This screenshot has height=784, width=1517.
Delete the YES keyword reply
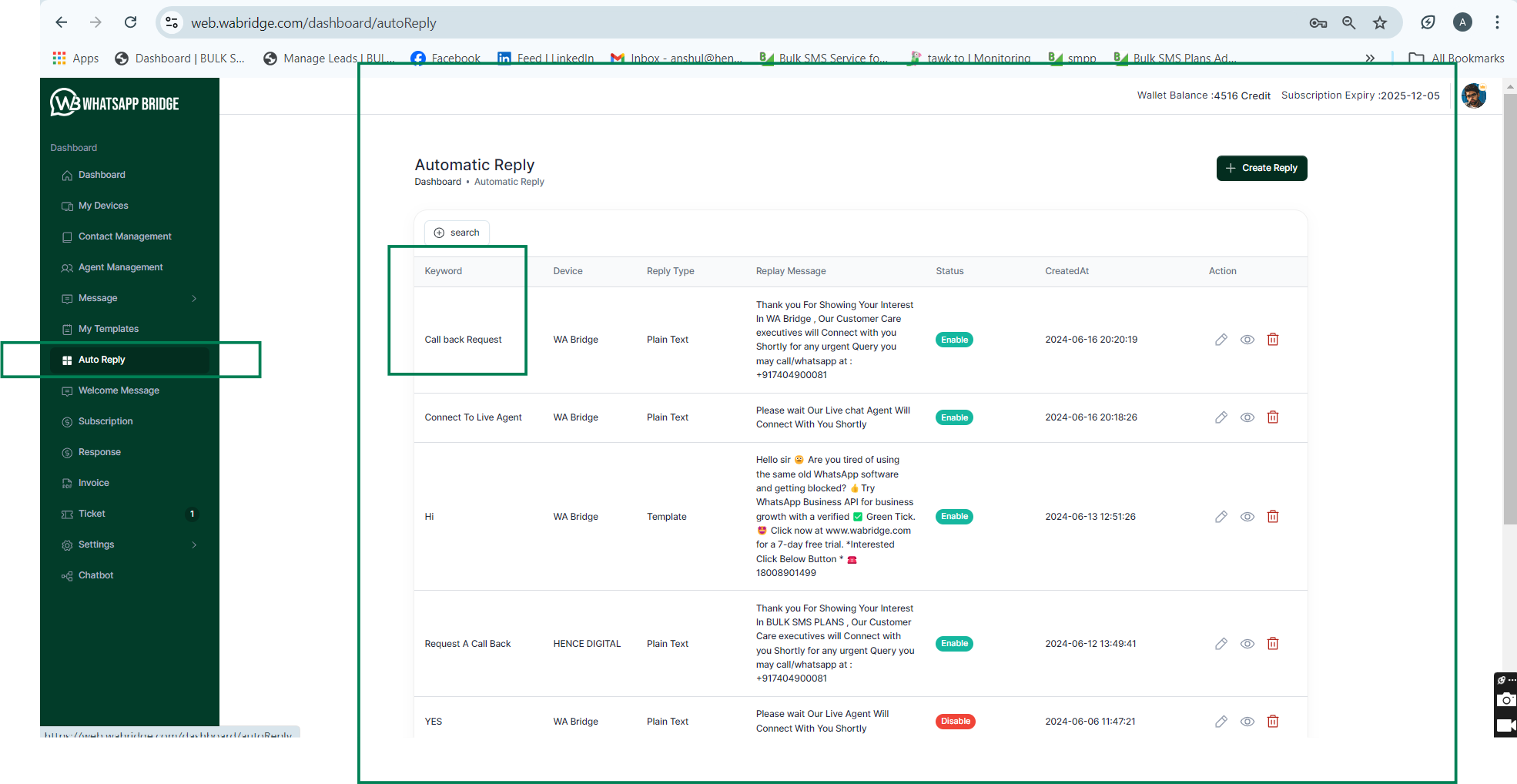[1273, 722]
